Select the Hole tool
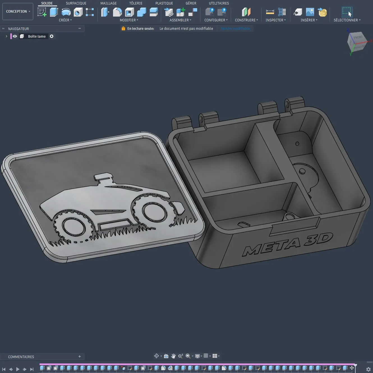The width and height of the screenshot is (373, 373). point(78,12)
